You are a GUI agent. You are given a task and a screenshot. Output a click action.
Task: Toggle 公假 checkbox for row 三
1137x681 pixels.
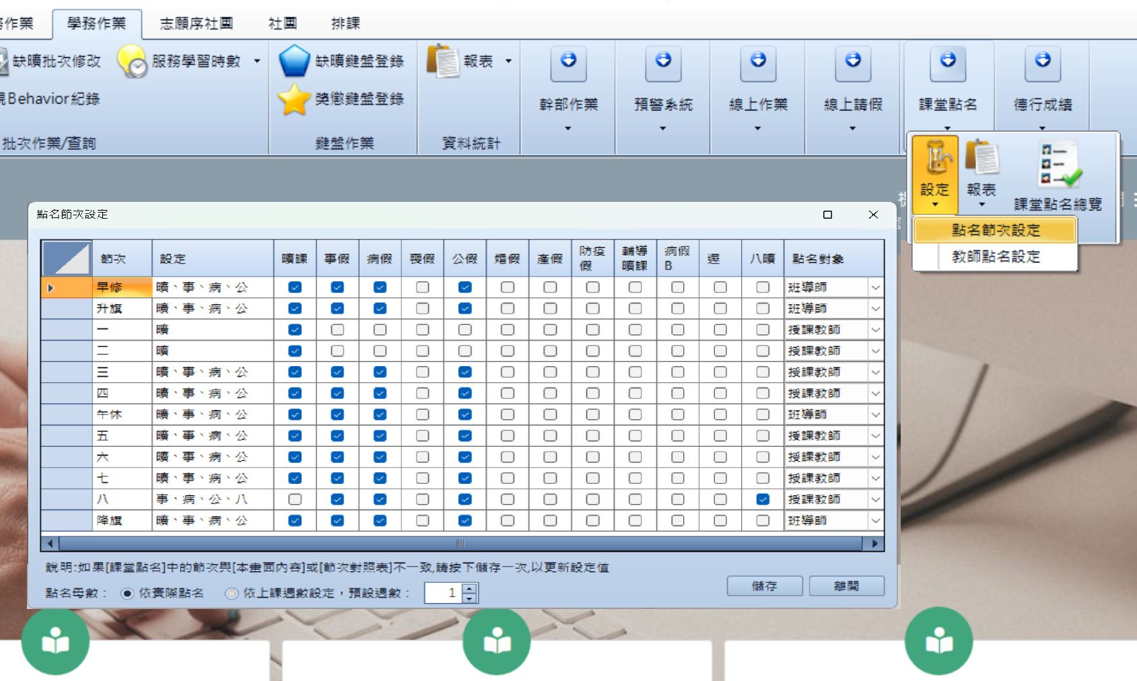pos(465,372)
